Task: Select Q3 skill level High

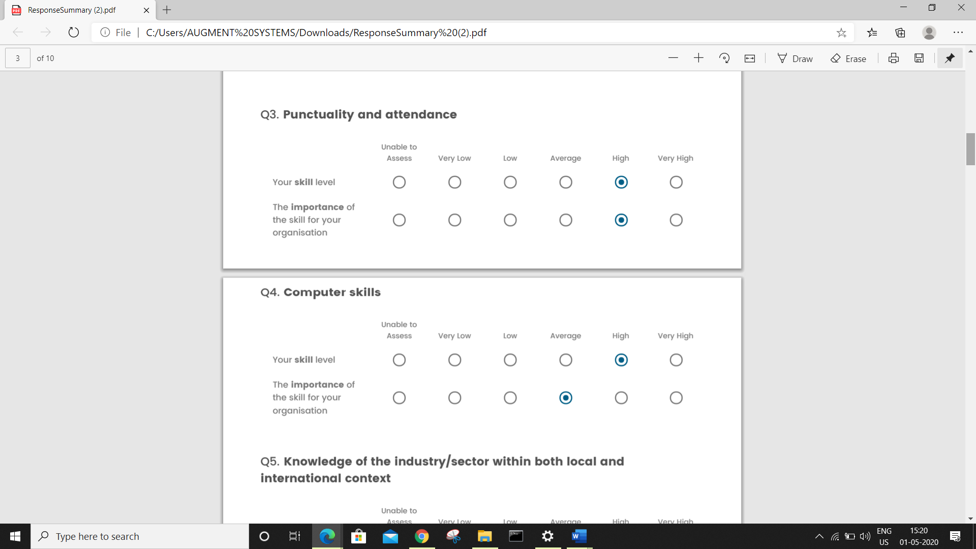Action: pos(621,182)
